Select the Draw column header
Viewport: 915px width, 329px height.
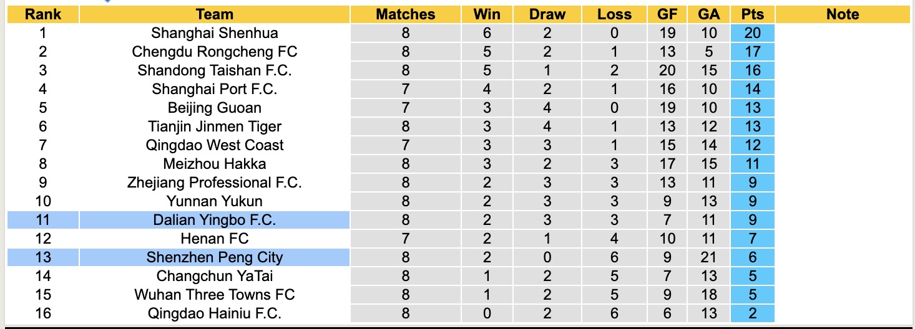tap(547, 14)
